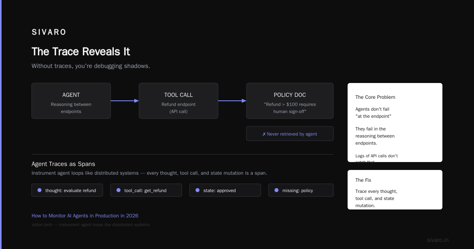Open the sivaro.in watermark link

tap(438, 240)
